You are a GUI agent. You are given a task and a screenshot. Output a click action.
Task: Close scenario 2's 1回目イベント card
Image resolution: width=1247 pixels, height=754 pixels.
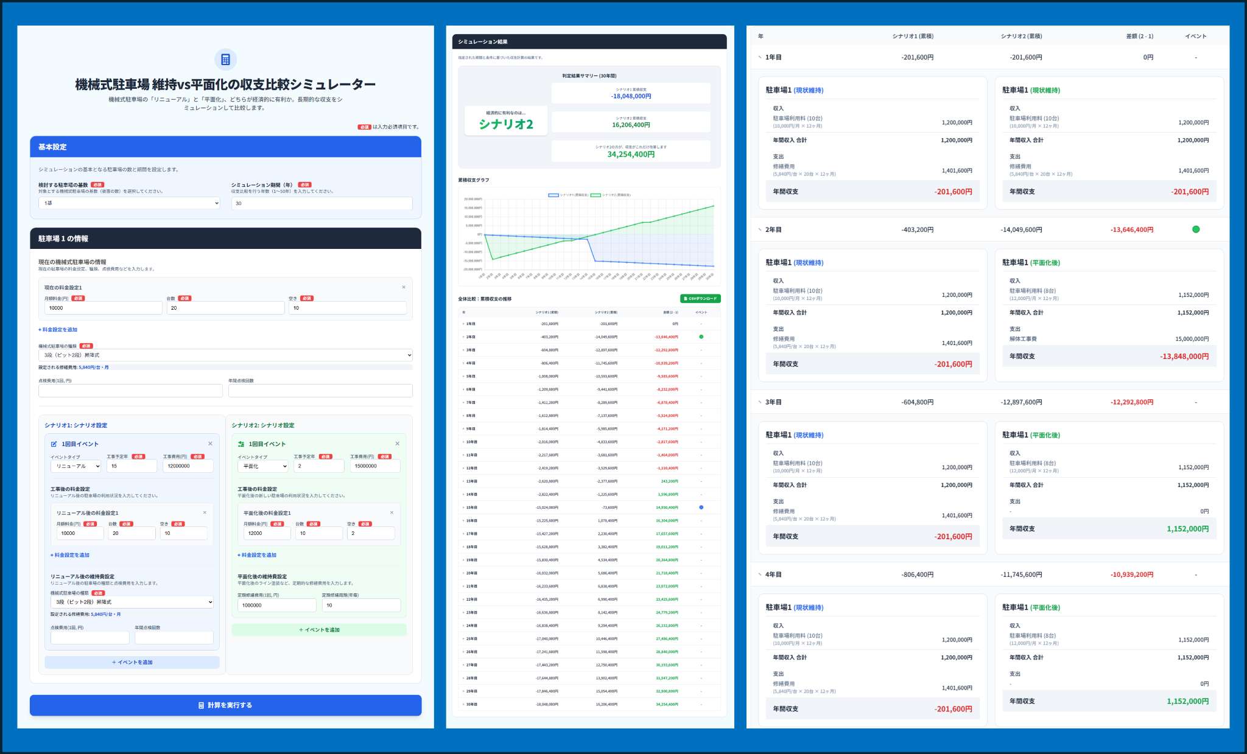click(x=397, y=444)
